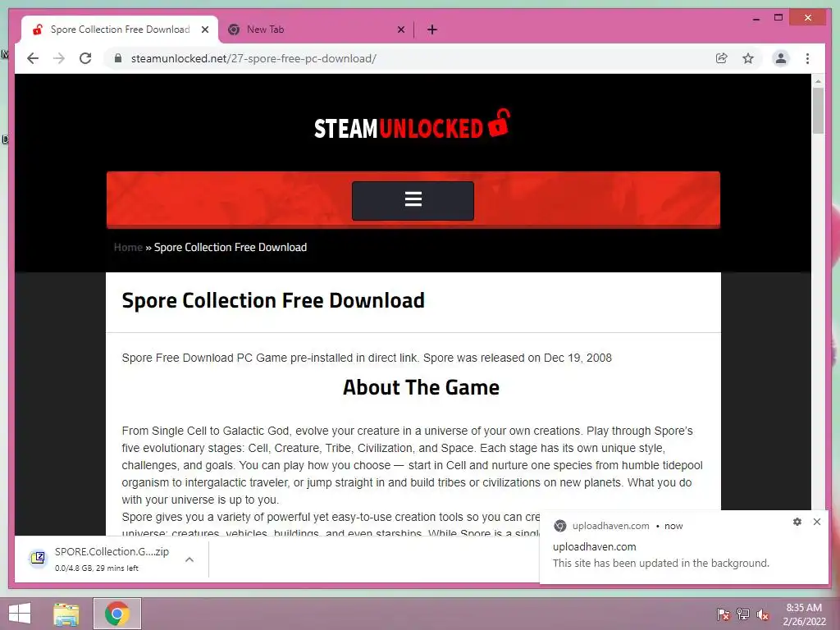This screenshot has width=840, height=630.
Task: Click the Chrome icon in uploadhaven notification
Action: coord(559,526)
